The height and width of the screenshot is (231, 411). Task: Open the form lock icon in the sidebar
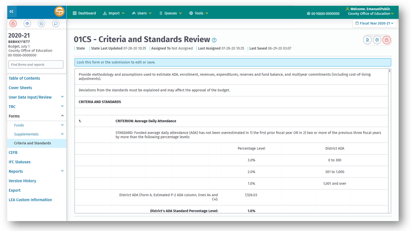13,23
